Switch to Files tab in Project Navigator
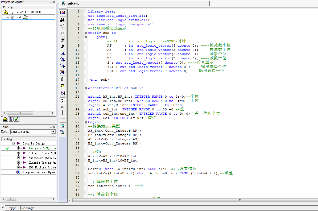Viewport: 318px width, 211px height. (x=11, y=119)
